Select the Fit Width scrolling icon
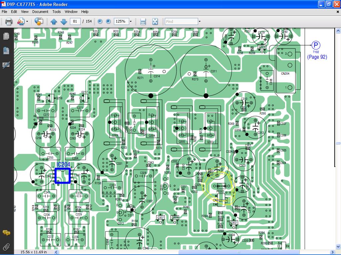This screenshot has height=255, width=341. (x=143, y=22)
